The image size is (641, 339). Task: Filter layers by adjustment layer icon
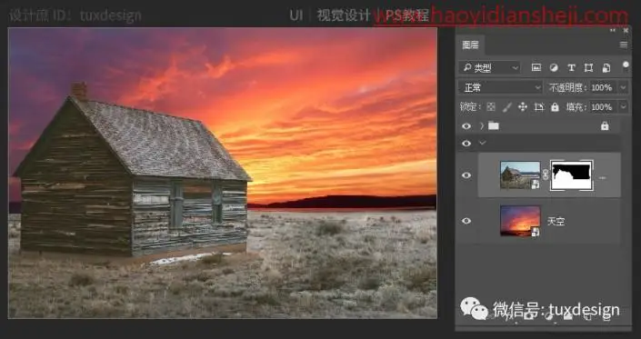tap(554, 68)
